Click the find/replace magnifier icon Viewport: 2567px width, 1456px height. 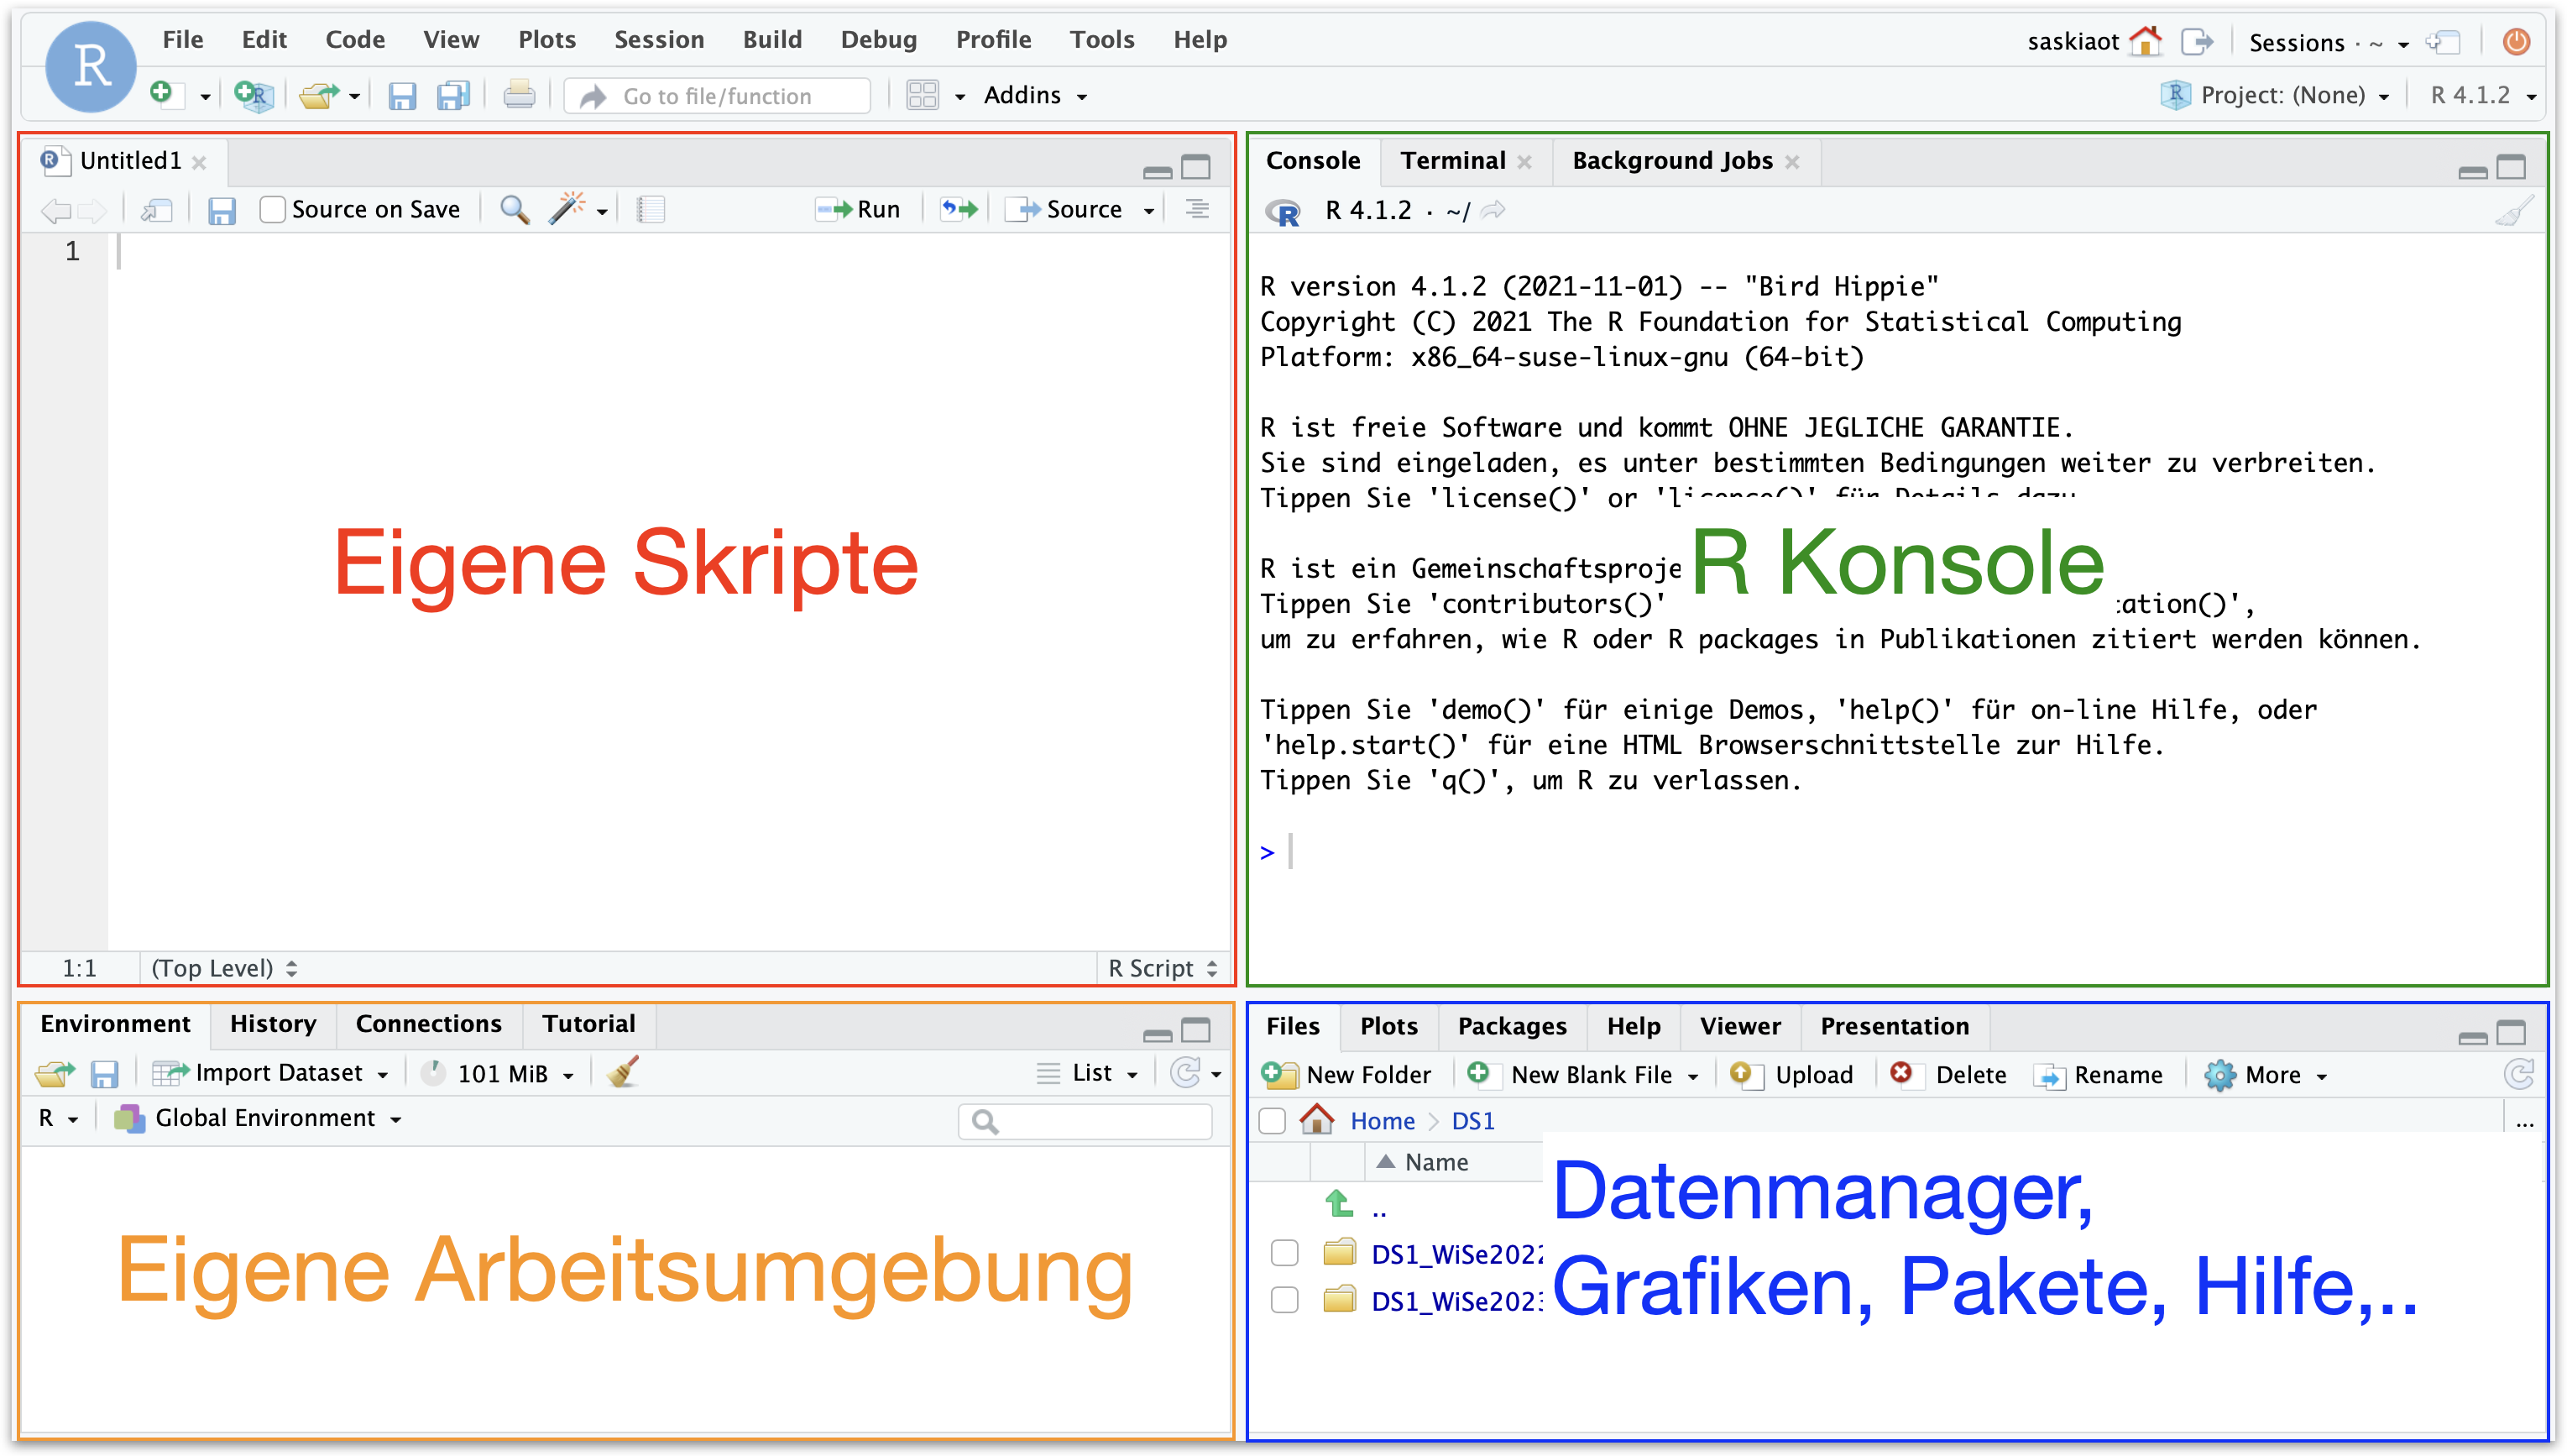(514, 209)
